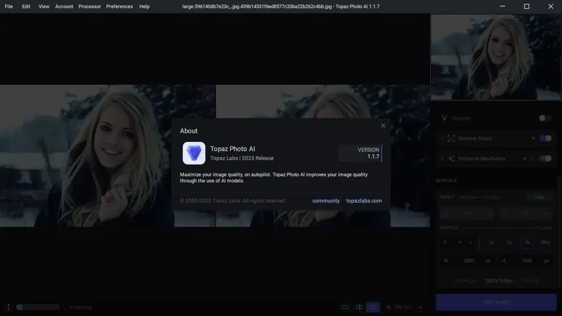This screenshot has width=562, height=316.
Task: Expand the Recover Faces section
Action: 442,138
